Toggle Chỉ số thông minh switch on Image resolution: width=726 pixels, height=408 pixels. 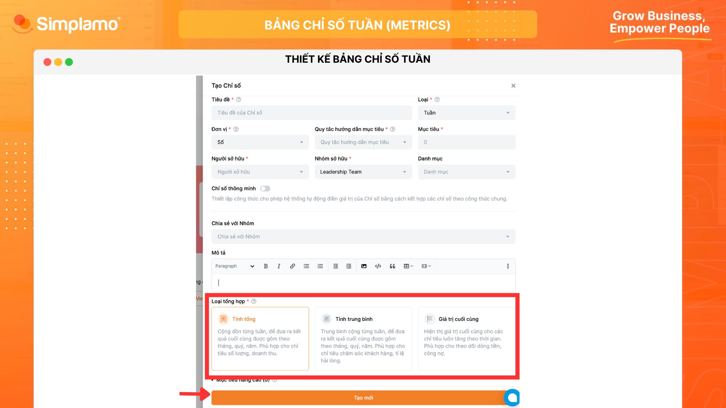pos(265,188)
